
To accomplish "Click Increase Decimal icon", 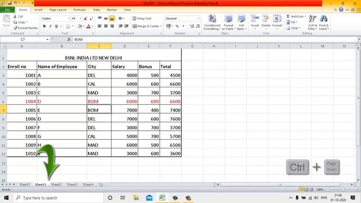I will tap(192, 27).
